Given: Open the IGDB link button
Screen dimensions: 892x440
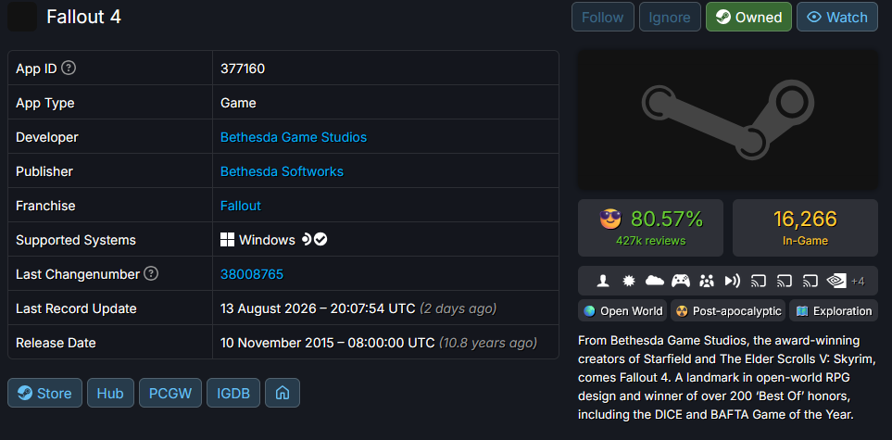Looking at the screenshot, I should coord(233,393).
